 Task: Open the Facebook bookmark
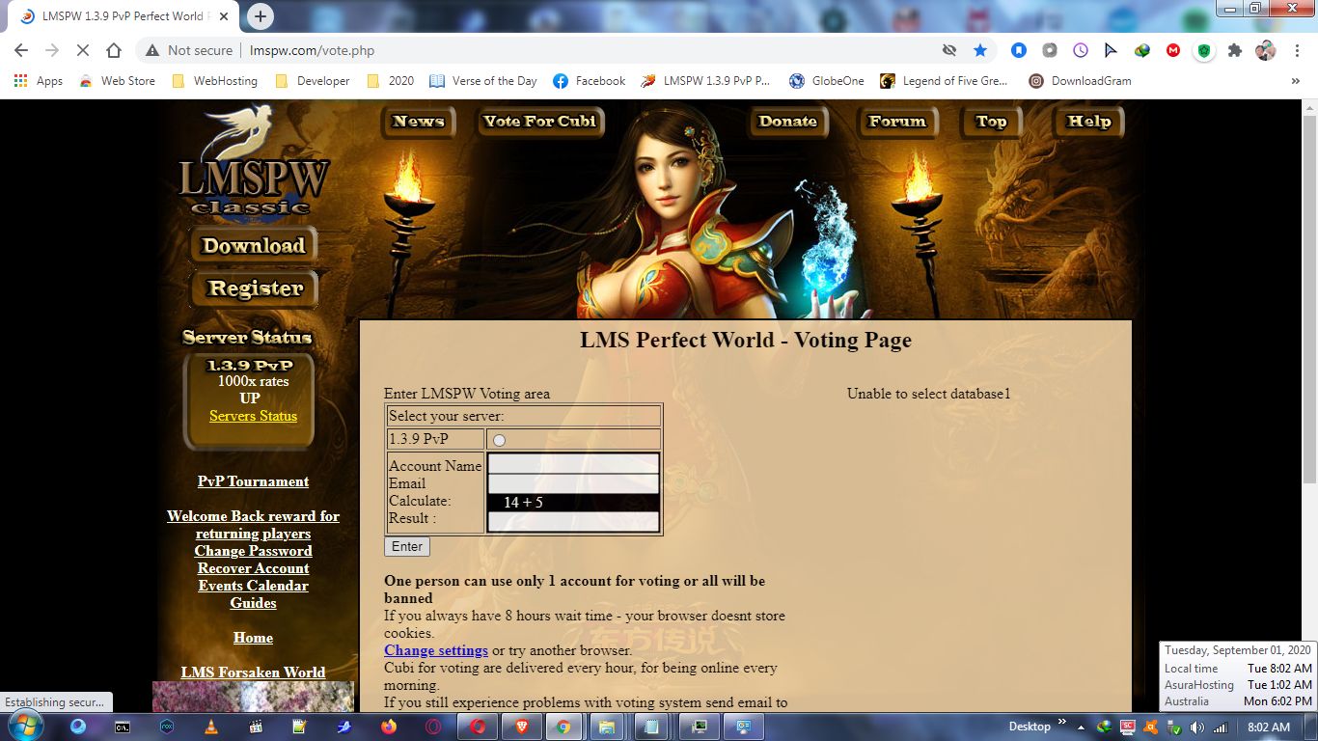[590, 81]
